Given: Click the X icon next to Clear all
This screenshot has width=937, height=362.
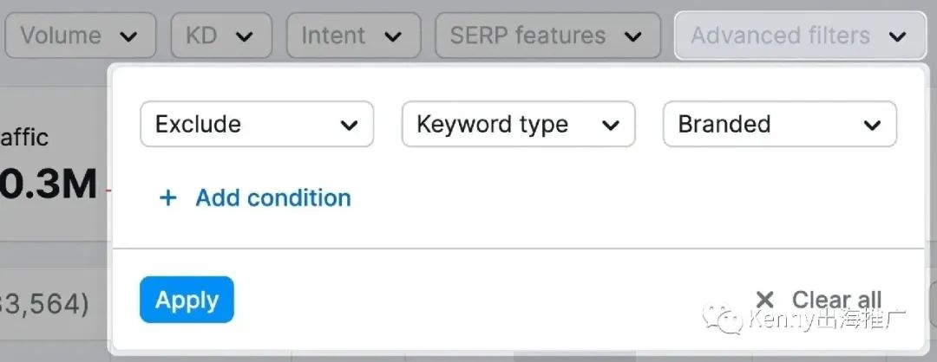Looking at the screenshot, I should point(764,300).
